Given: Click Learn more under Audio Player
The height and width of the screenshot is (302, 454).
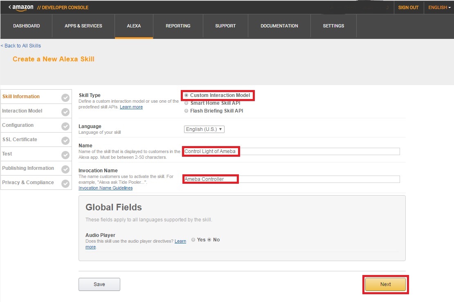Looking at the screenshot, I should tap(180, 241).
